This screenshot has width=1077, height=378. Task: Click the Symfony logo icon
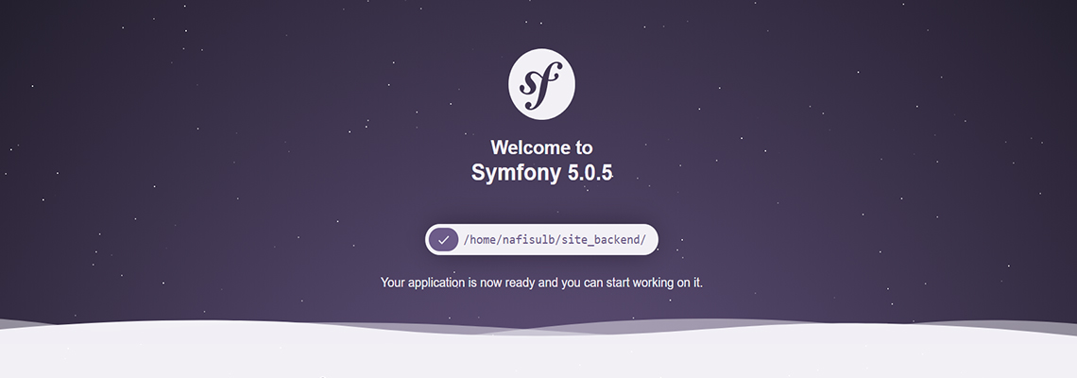541,84
